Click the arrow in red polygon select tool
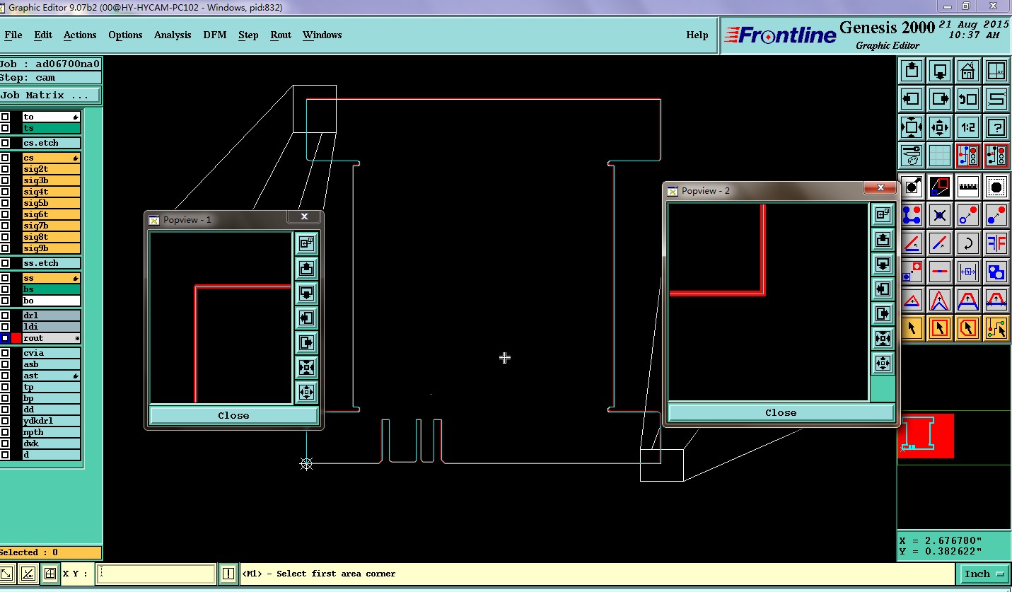 click(x=968, y=328)
